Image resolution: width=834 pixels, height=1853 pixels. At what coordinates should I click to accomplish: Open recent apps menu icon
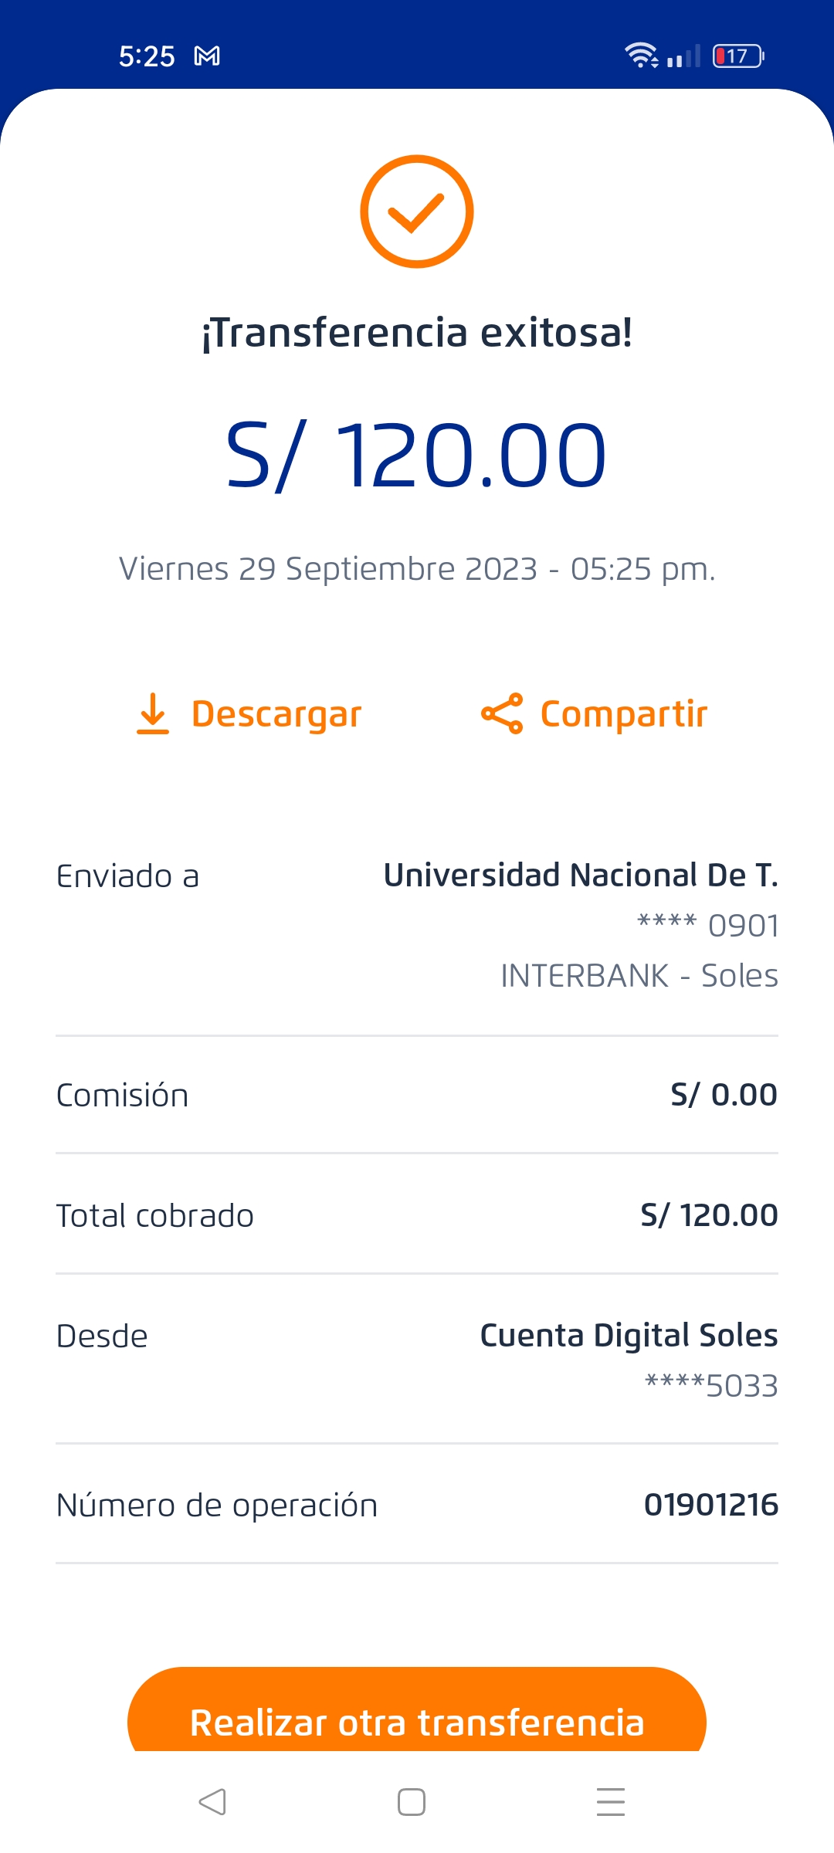click(610, 1802)
